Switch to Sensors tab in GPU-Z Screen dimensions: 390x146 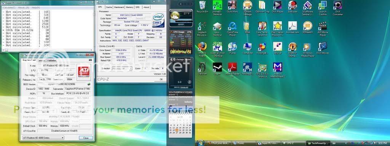pos(41,60)
